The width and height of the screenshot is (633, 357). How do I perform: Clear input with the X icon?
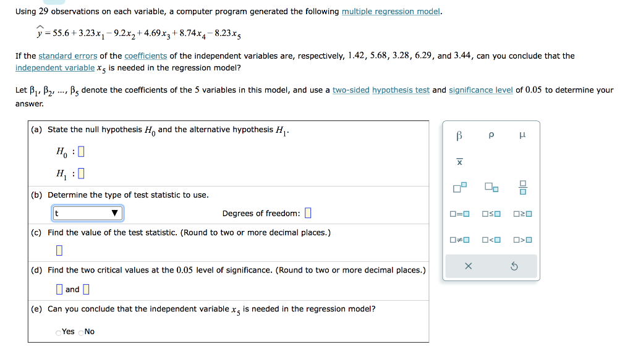point(468,266)
